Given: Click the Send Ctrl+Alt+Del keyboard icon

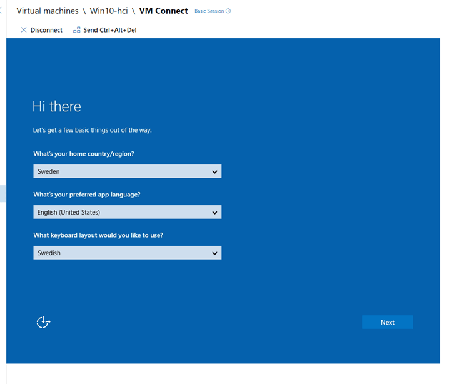Looking at the screenshot, I should [x=77, y=29].
